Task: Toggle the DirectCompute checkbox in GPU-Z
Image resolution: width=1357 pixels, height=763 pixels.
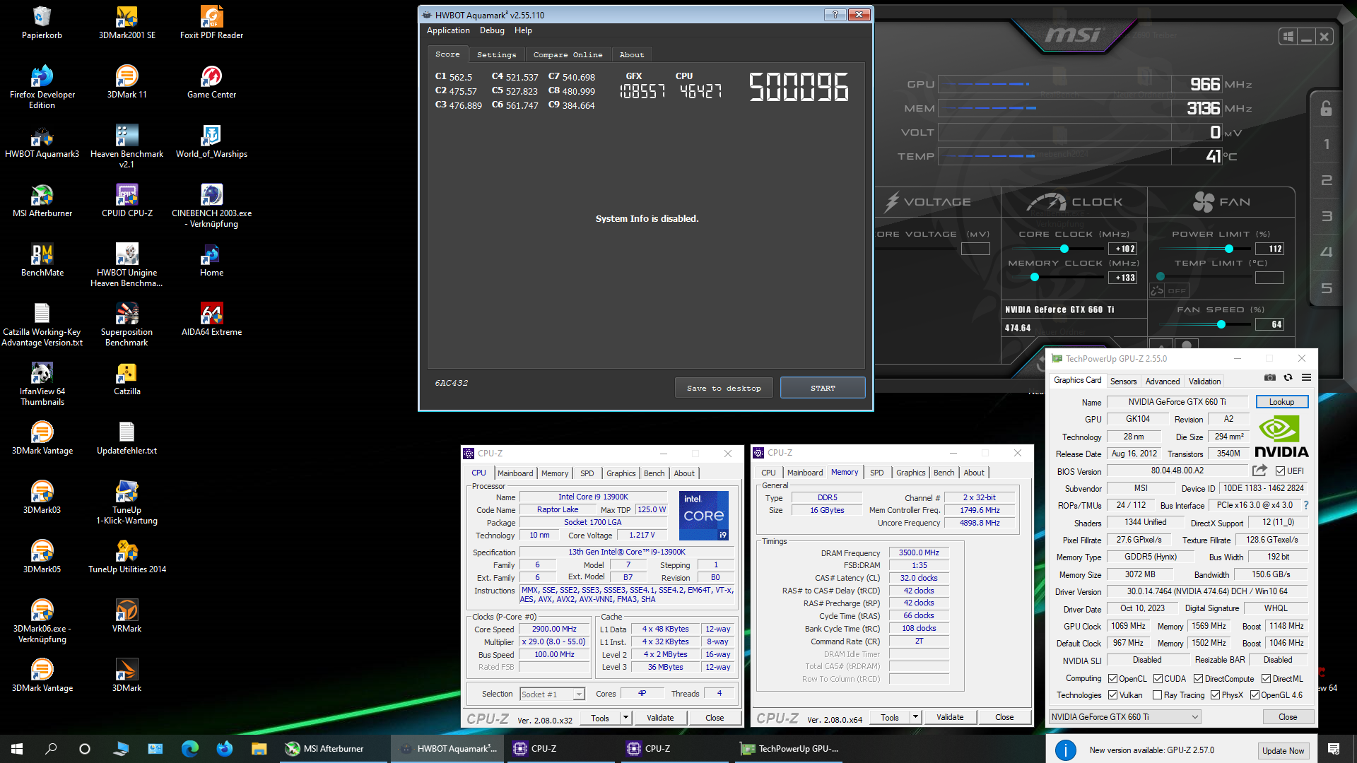Action: pyautogui.click(x=1198, y=679)
